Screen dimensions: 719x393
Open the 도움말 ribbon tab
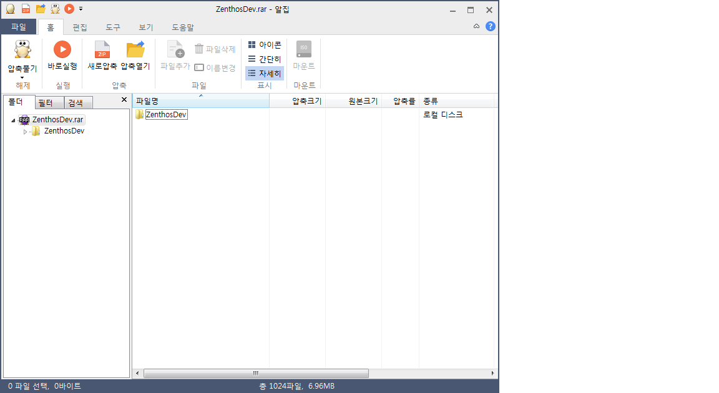pyautogui.click(x=182, y=27)
